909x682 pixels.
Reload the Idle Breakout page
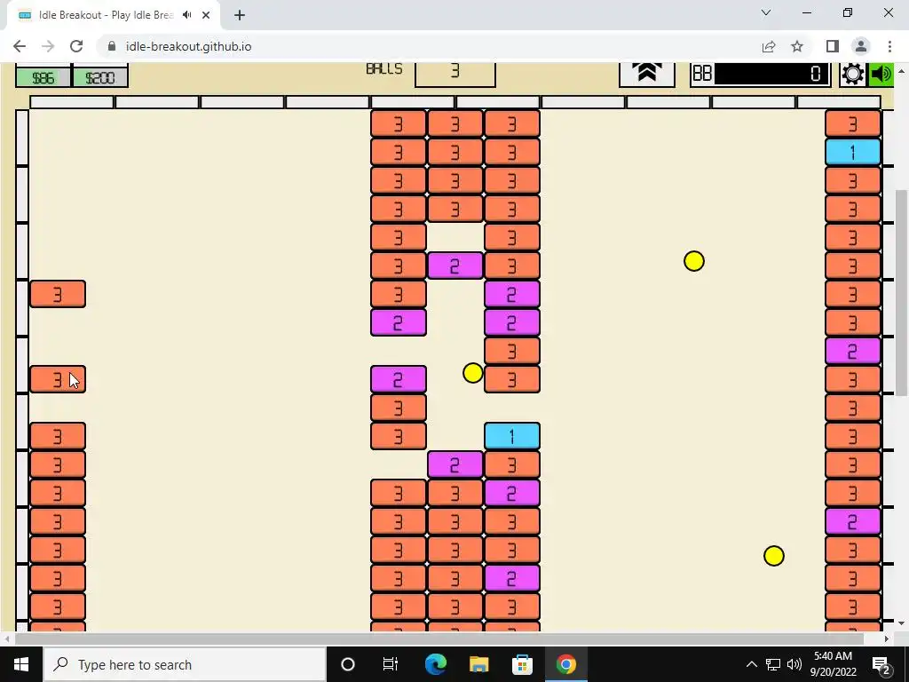[76, 46]
